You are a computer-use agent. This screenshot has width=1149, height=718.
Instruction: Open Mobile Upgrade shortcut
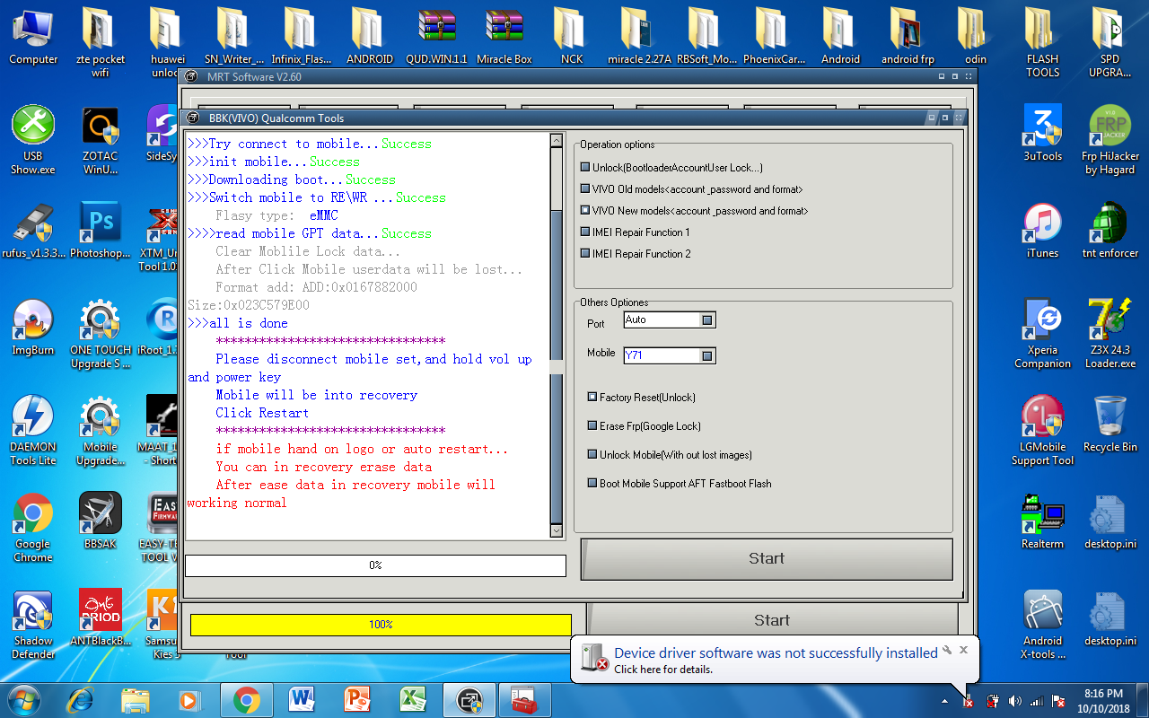click(x=101, y=431)
